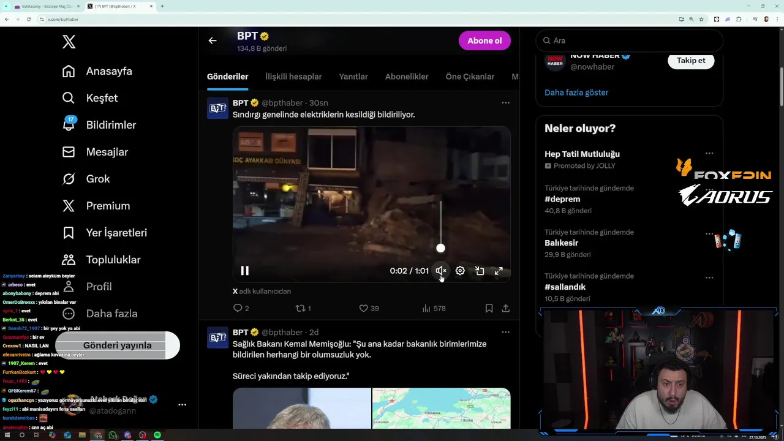Toggle picture-in-picture for video
784x441 pixels.
(480, 271)
